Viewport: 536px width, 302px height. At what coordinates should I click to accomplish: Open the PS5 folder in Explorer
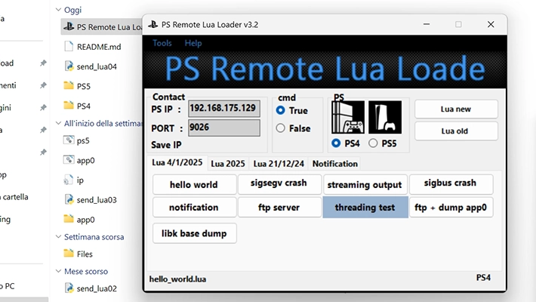coord(77,86)
